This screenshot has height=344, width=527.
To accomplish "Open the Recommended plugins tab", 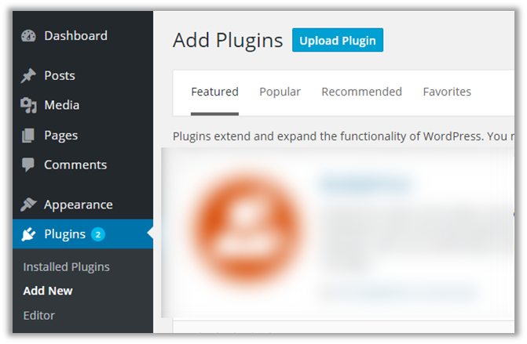I will [x=361, y=92].
